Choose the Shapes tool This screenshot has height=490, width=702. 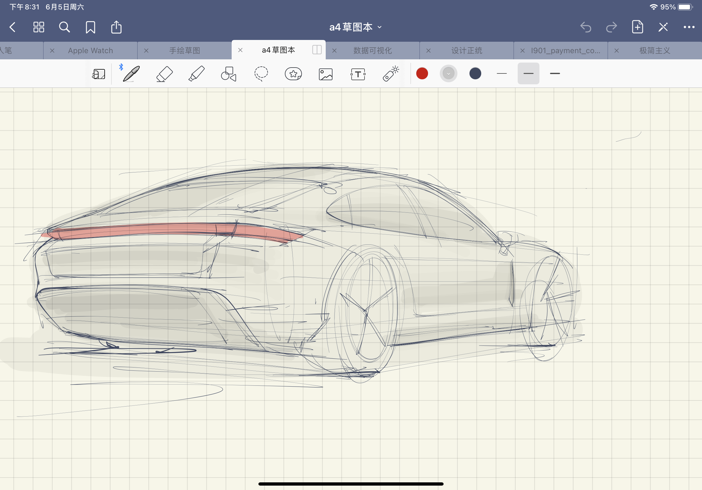click(229, 74)
